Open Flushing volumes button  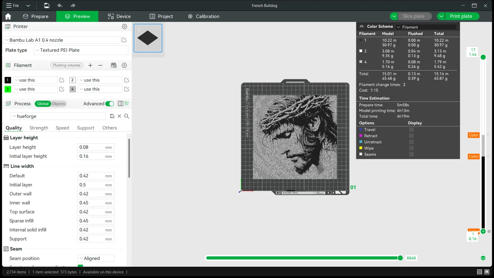point(67,65)
